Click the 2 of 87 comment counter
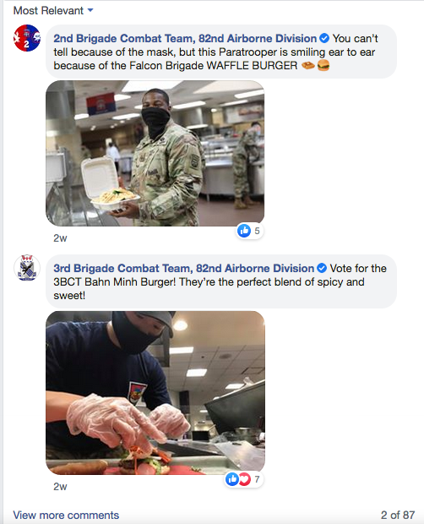Screen dimensions: 424x524 tap(398, 515)
